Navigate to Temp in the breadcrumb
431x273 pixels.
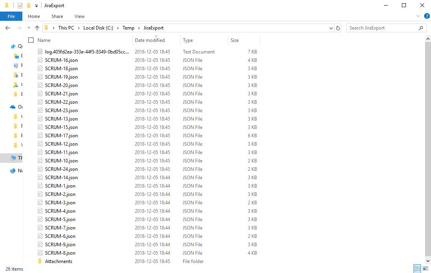click(x=129, y=28)
